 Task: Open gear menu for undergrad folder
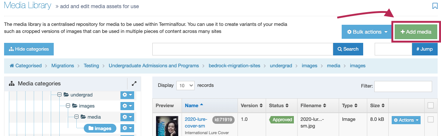click(x=127, y=95)
